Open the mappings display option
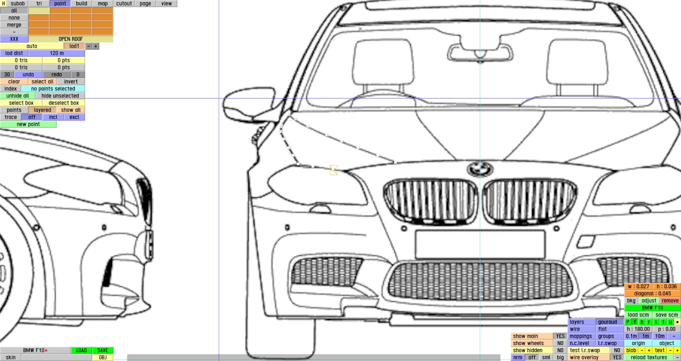This screenshot has height=361, width=681. [581, 336]
